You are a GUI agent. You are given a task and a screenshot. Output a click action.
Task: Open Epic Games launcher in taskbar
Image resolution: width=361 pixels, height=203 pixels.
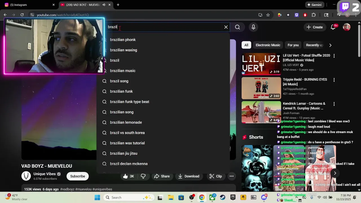233,197
